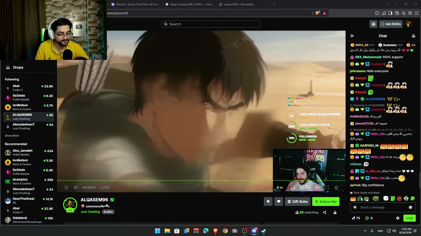Open the emoji picker in chat
Image resolution: width=421 pixels, height=236 pixels.
[x=410, y=207]
